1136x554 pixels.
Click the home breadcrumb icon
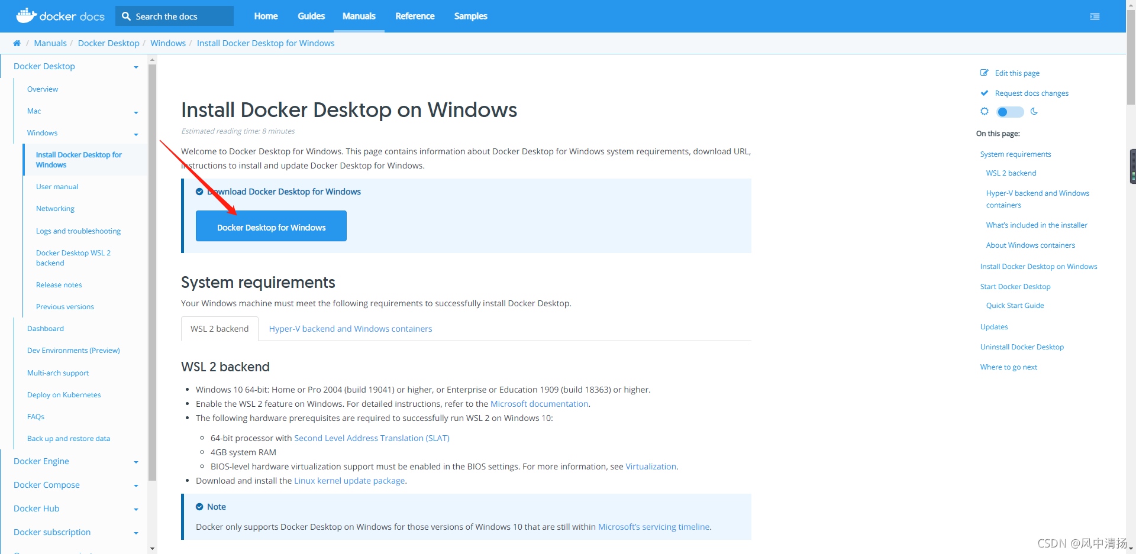click(17, 43)
